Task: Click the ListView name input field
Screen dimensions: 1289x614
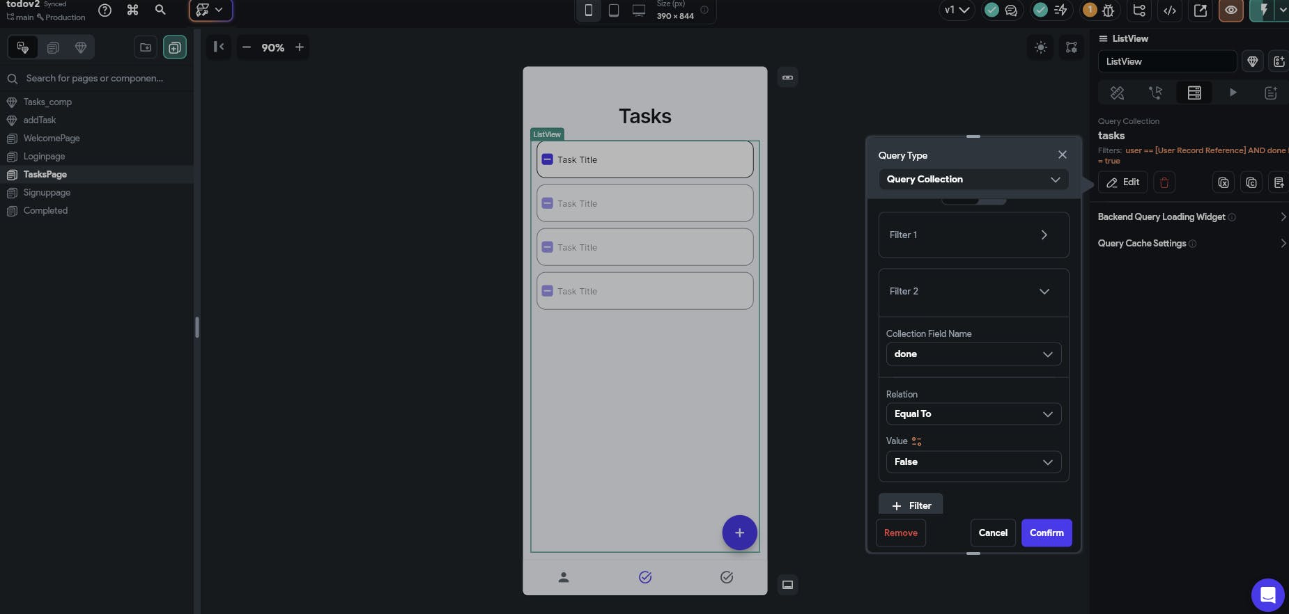Action: click(1167, 61)
